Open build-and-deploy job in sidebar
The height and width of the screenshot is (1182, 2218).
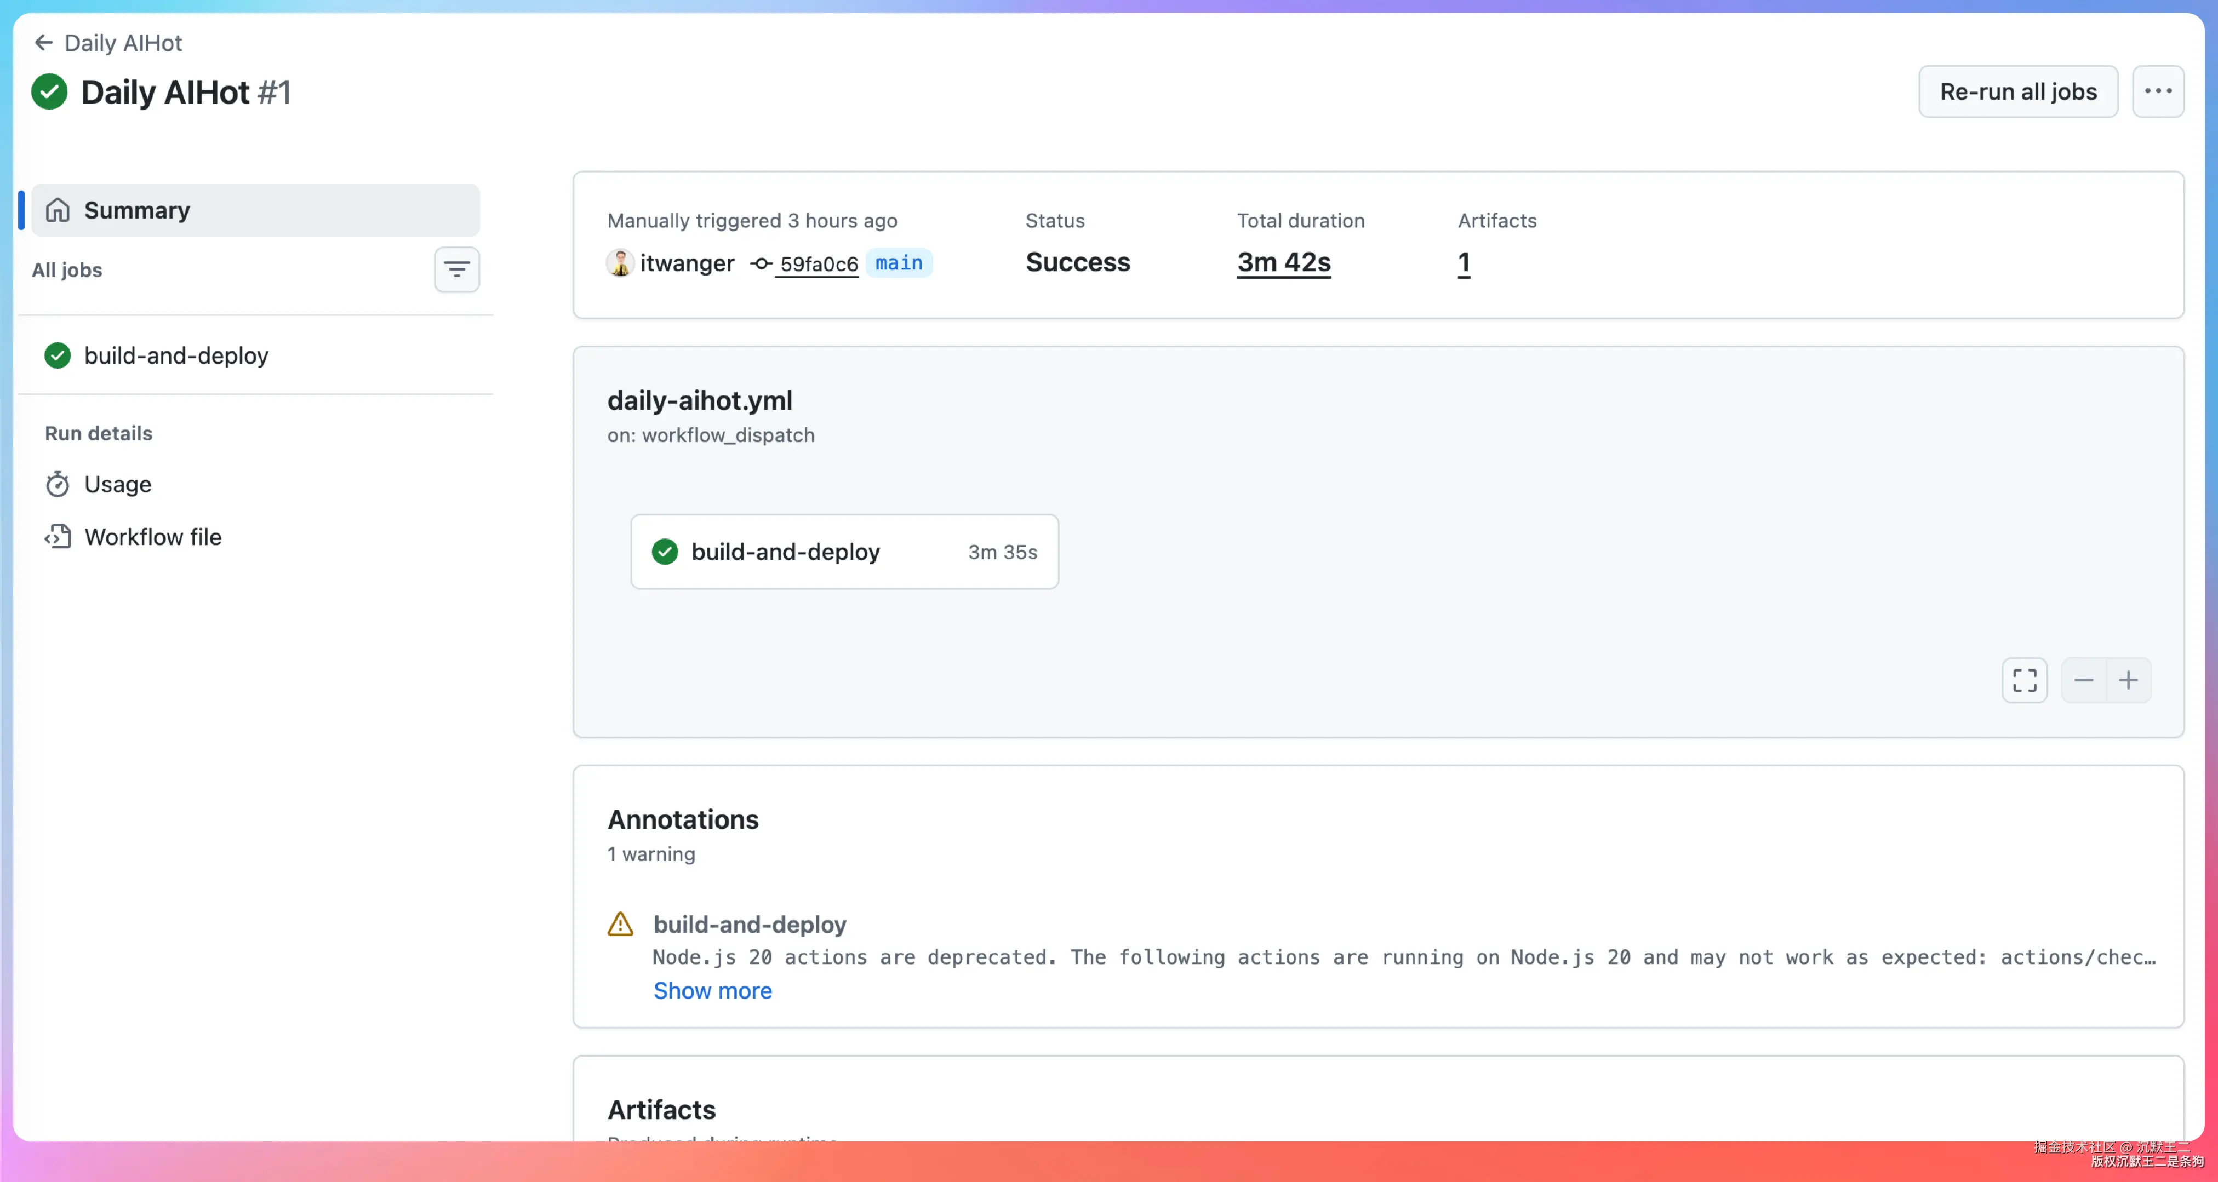(256, 355)
